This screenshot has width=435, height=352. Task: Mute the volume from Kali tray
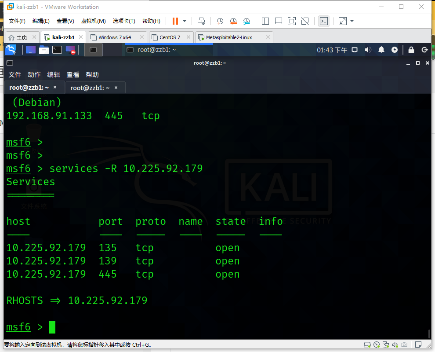[368, 50]
